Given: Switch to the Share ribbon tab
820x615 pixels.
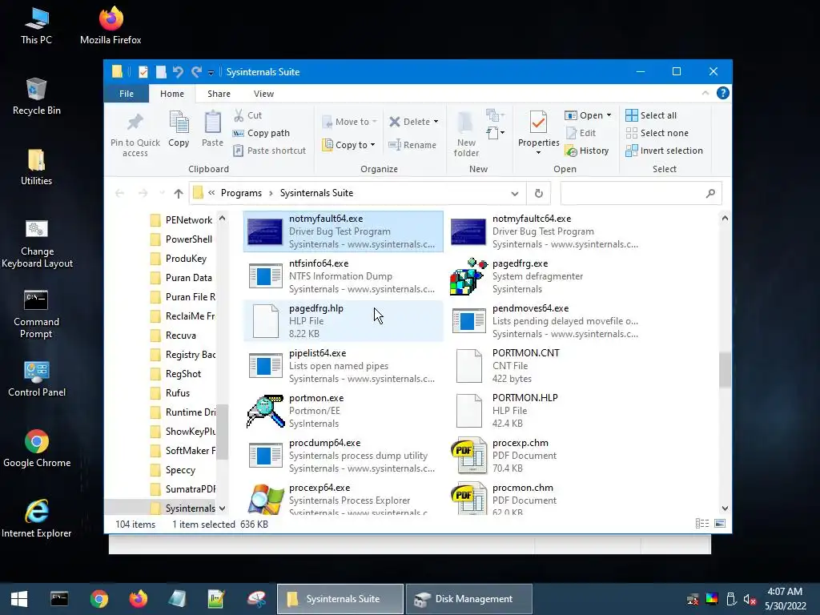Looking at the screenshot, I should [x=219, y=94].
